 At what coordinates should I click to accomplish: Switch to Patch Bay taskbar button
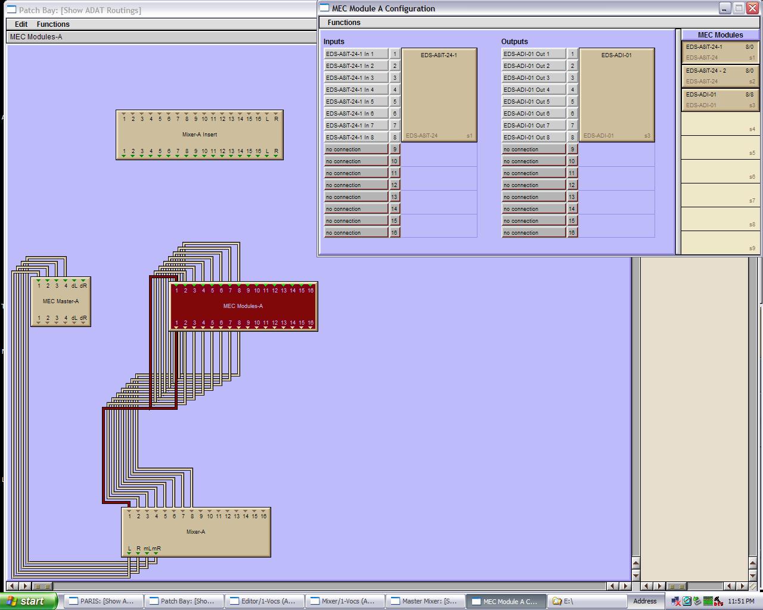[184, 601]
